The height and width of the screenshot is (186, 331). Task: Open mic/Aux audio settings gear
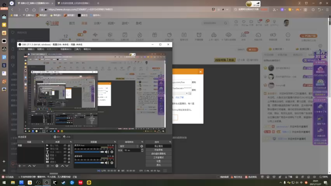click(112, 152)
